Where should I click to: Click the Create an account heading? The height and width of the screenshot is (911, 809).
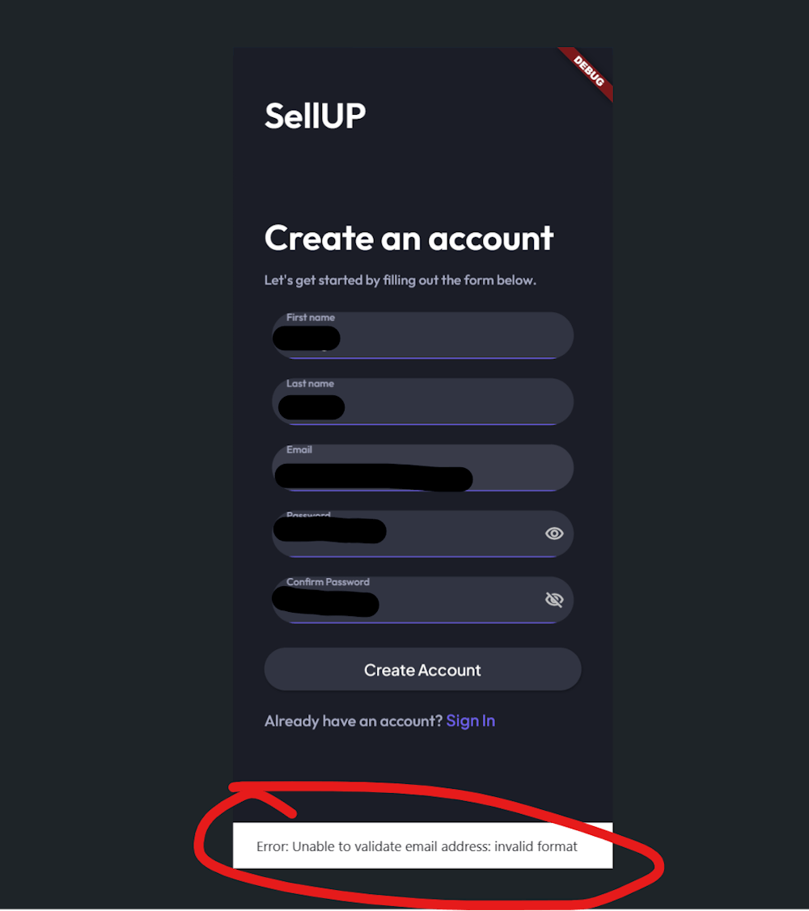pos(409,238)
